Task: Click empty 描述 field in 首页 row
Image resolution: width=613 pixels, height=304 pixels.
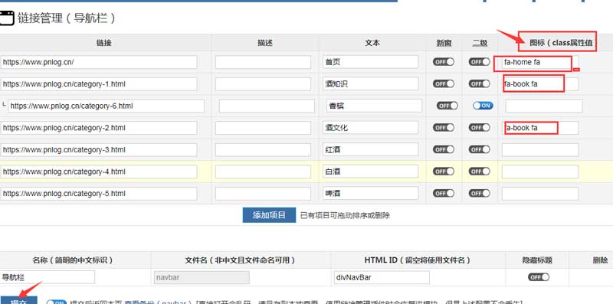Action: coord(263,62)
